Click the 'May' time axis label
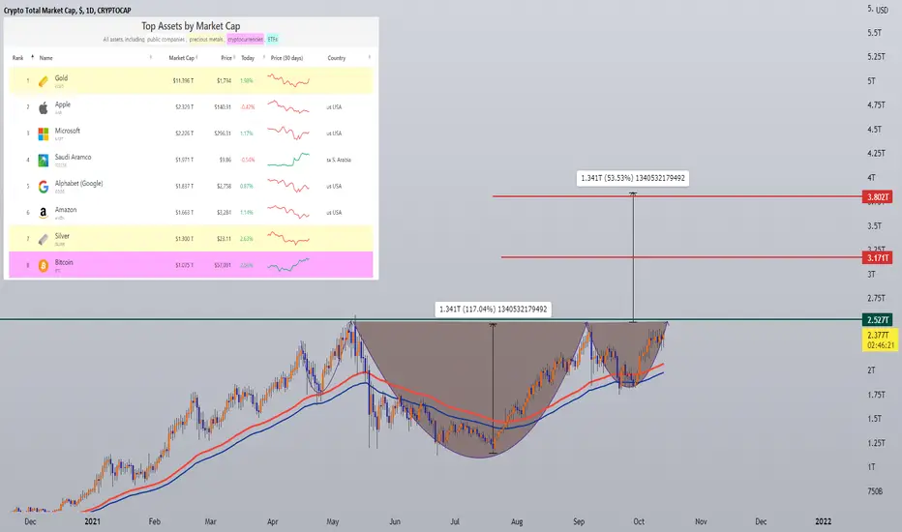Viewport: 902px width, 532px height. click(x=333, y=521)
